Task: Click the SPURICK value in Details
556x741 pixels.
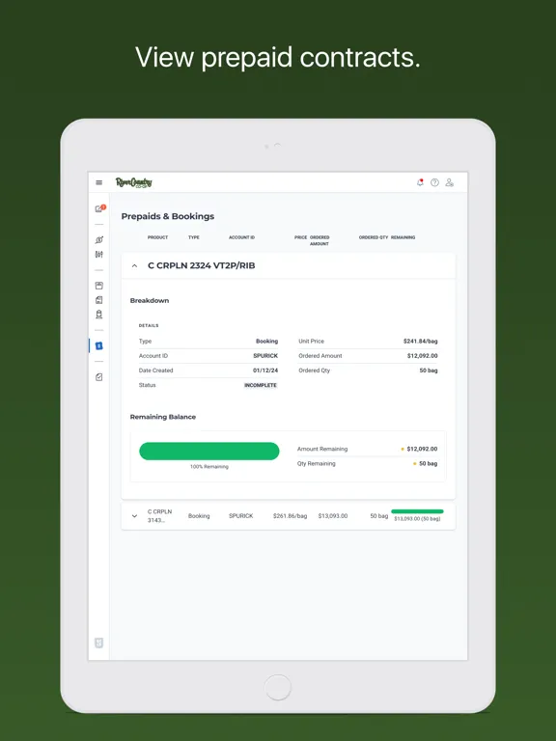Action: [x=265, y=356]
